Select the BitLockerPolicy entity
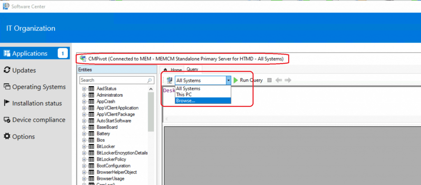The image size is (421, 185). tap(111, 159)
